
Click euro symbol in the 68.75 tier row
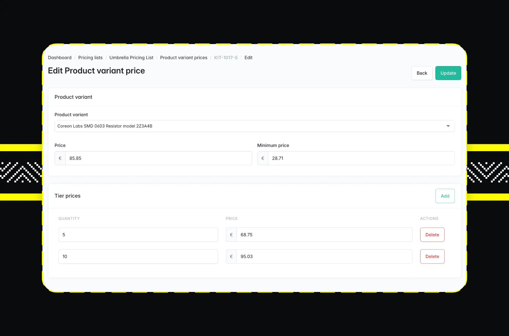click(231, 235)
